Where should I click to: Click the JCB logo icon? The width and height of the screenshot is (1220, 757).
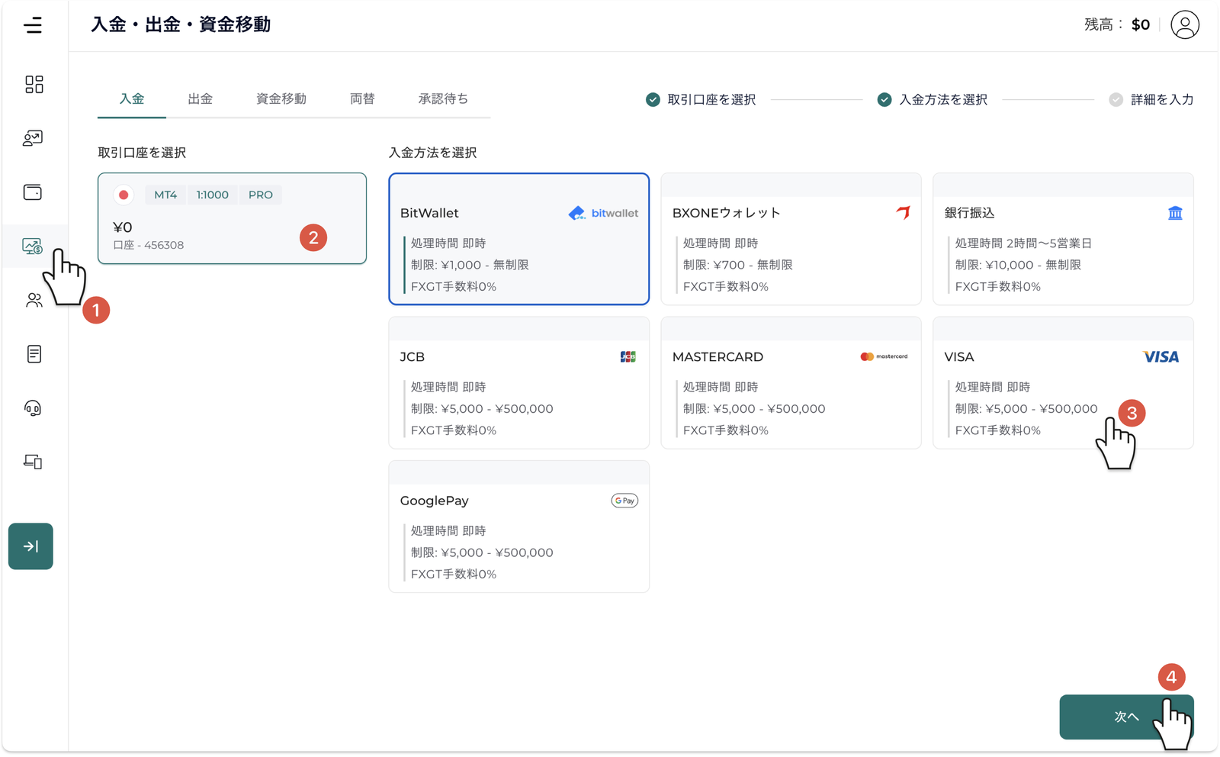[x=628, y=357]
